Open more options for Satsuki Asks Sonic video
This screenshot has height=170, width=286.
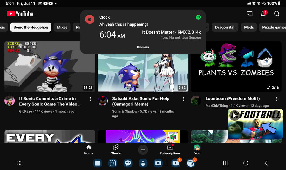click(183, 99)
